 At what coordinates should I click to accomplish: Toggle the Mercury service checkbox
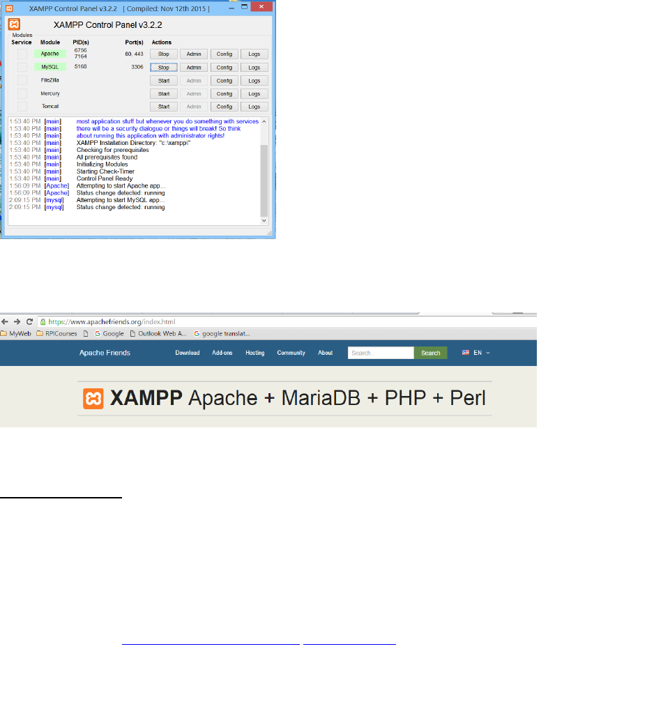pyautogui.click(x=22, y=93)
